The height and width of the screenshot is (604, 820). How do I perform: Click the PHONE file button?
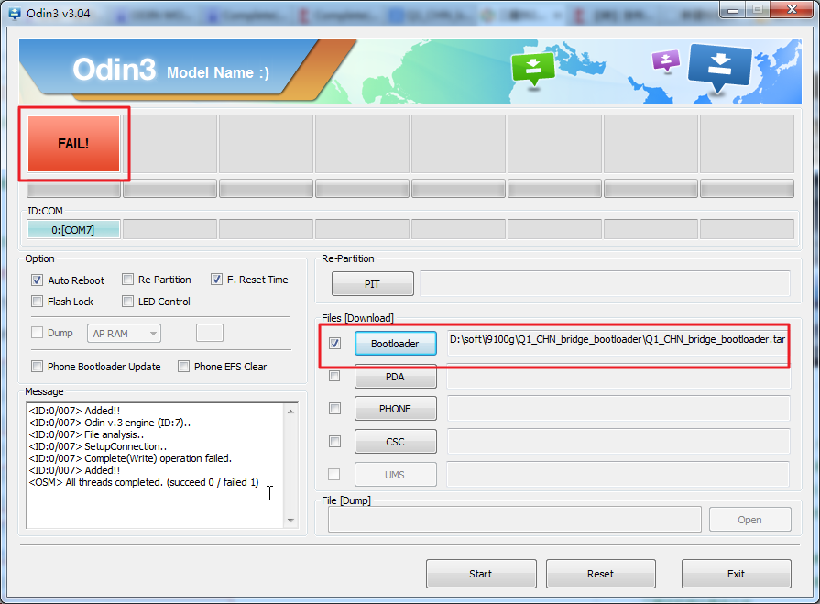click(x=396, y=409)
